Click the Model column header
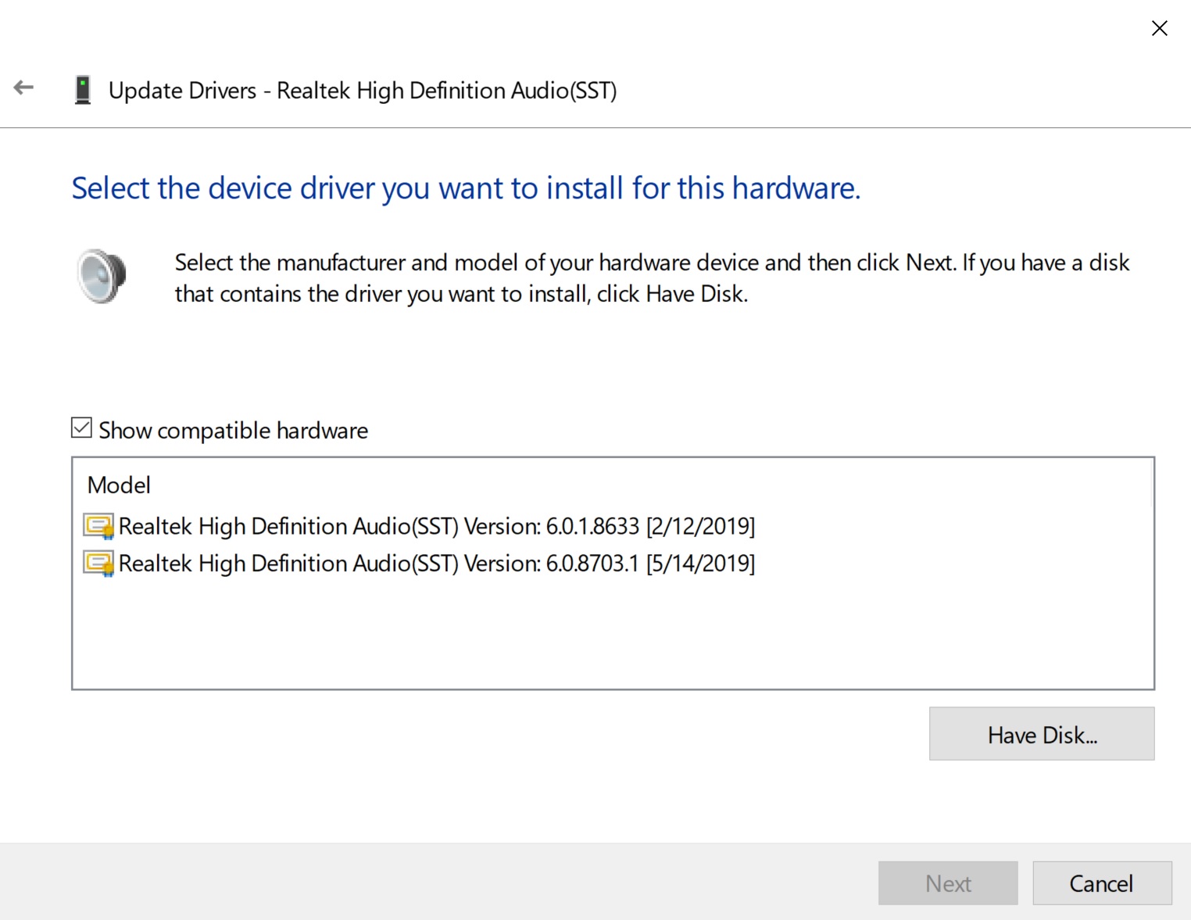This screenshot has height=920, width=1191. click(119, 485)
